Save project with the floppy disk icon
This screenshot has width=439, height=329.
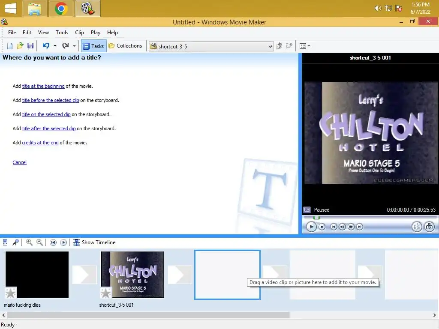coord(30,46)
